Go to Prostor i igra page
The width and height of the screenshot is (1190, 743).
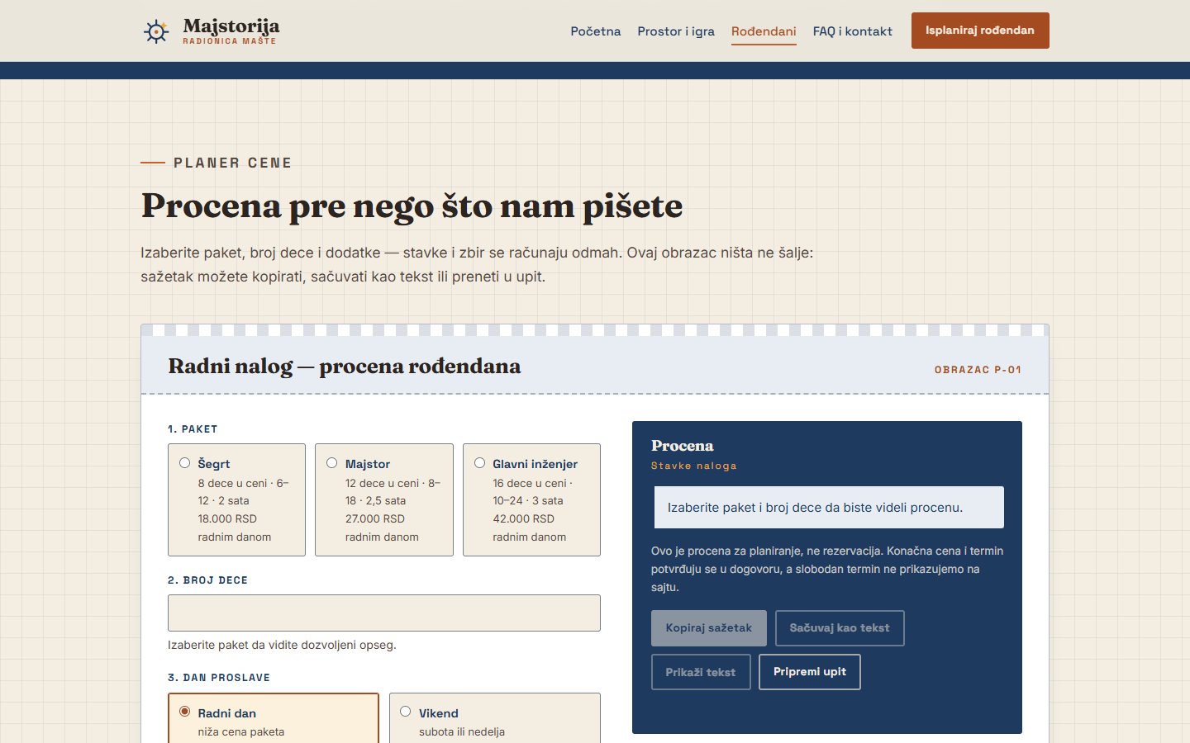675,31
